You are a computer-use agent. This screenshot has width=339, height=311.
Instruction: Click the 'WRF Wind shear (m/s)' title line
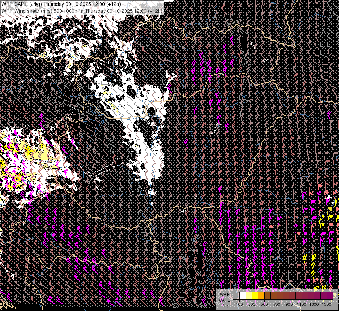pyautogui.click(x=82, y=11)
